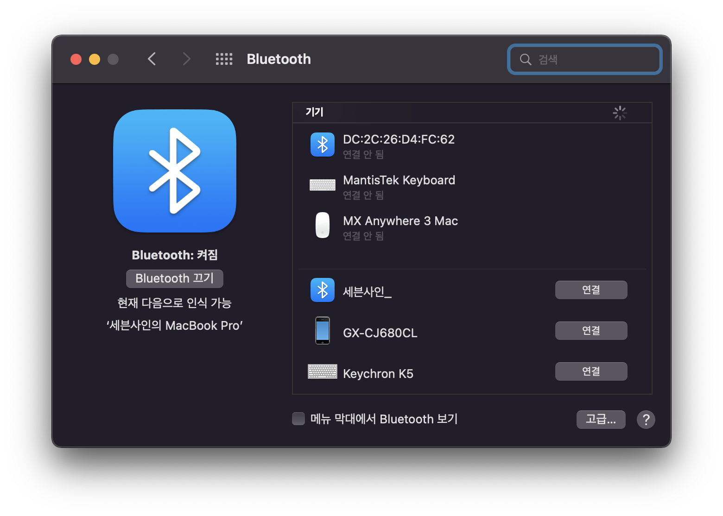Open the 고급... advanced options
This screenshot has height=516, width=723.
601,420
